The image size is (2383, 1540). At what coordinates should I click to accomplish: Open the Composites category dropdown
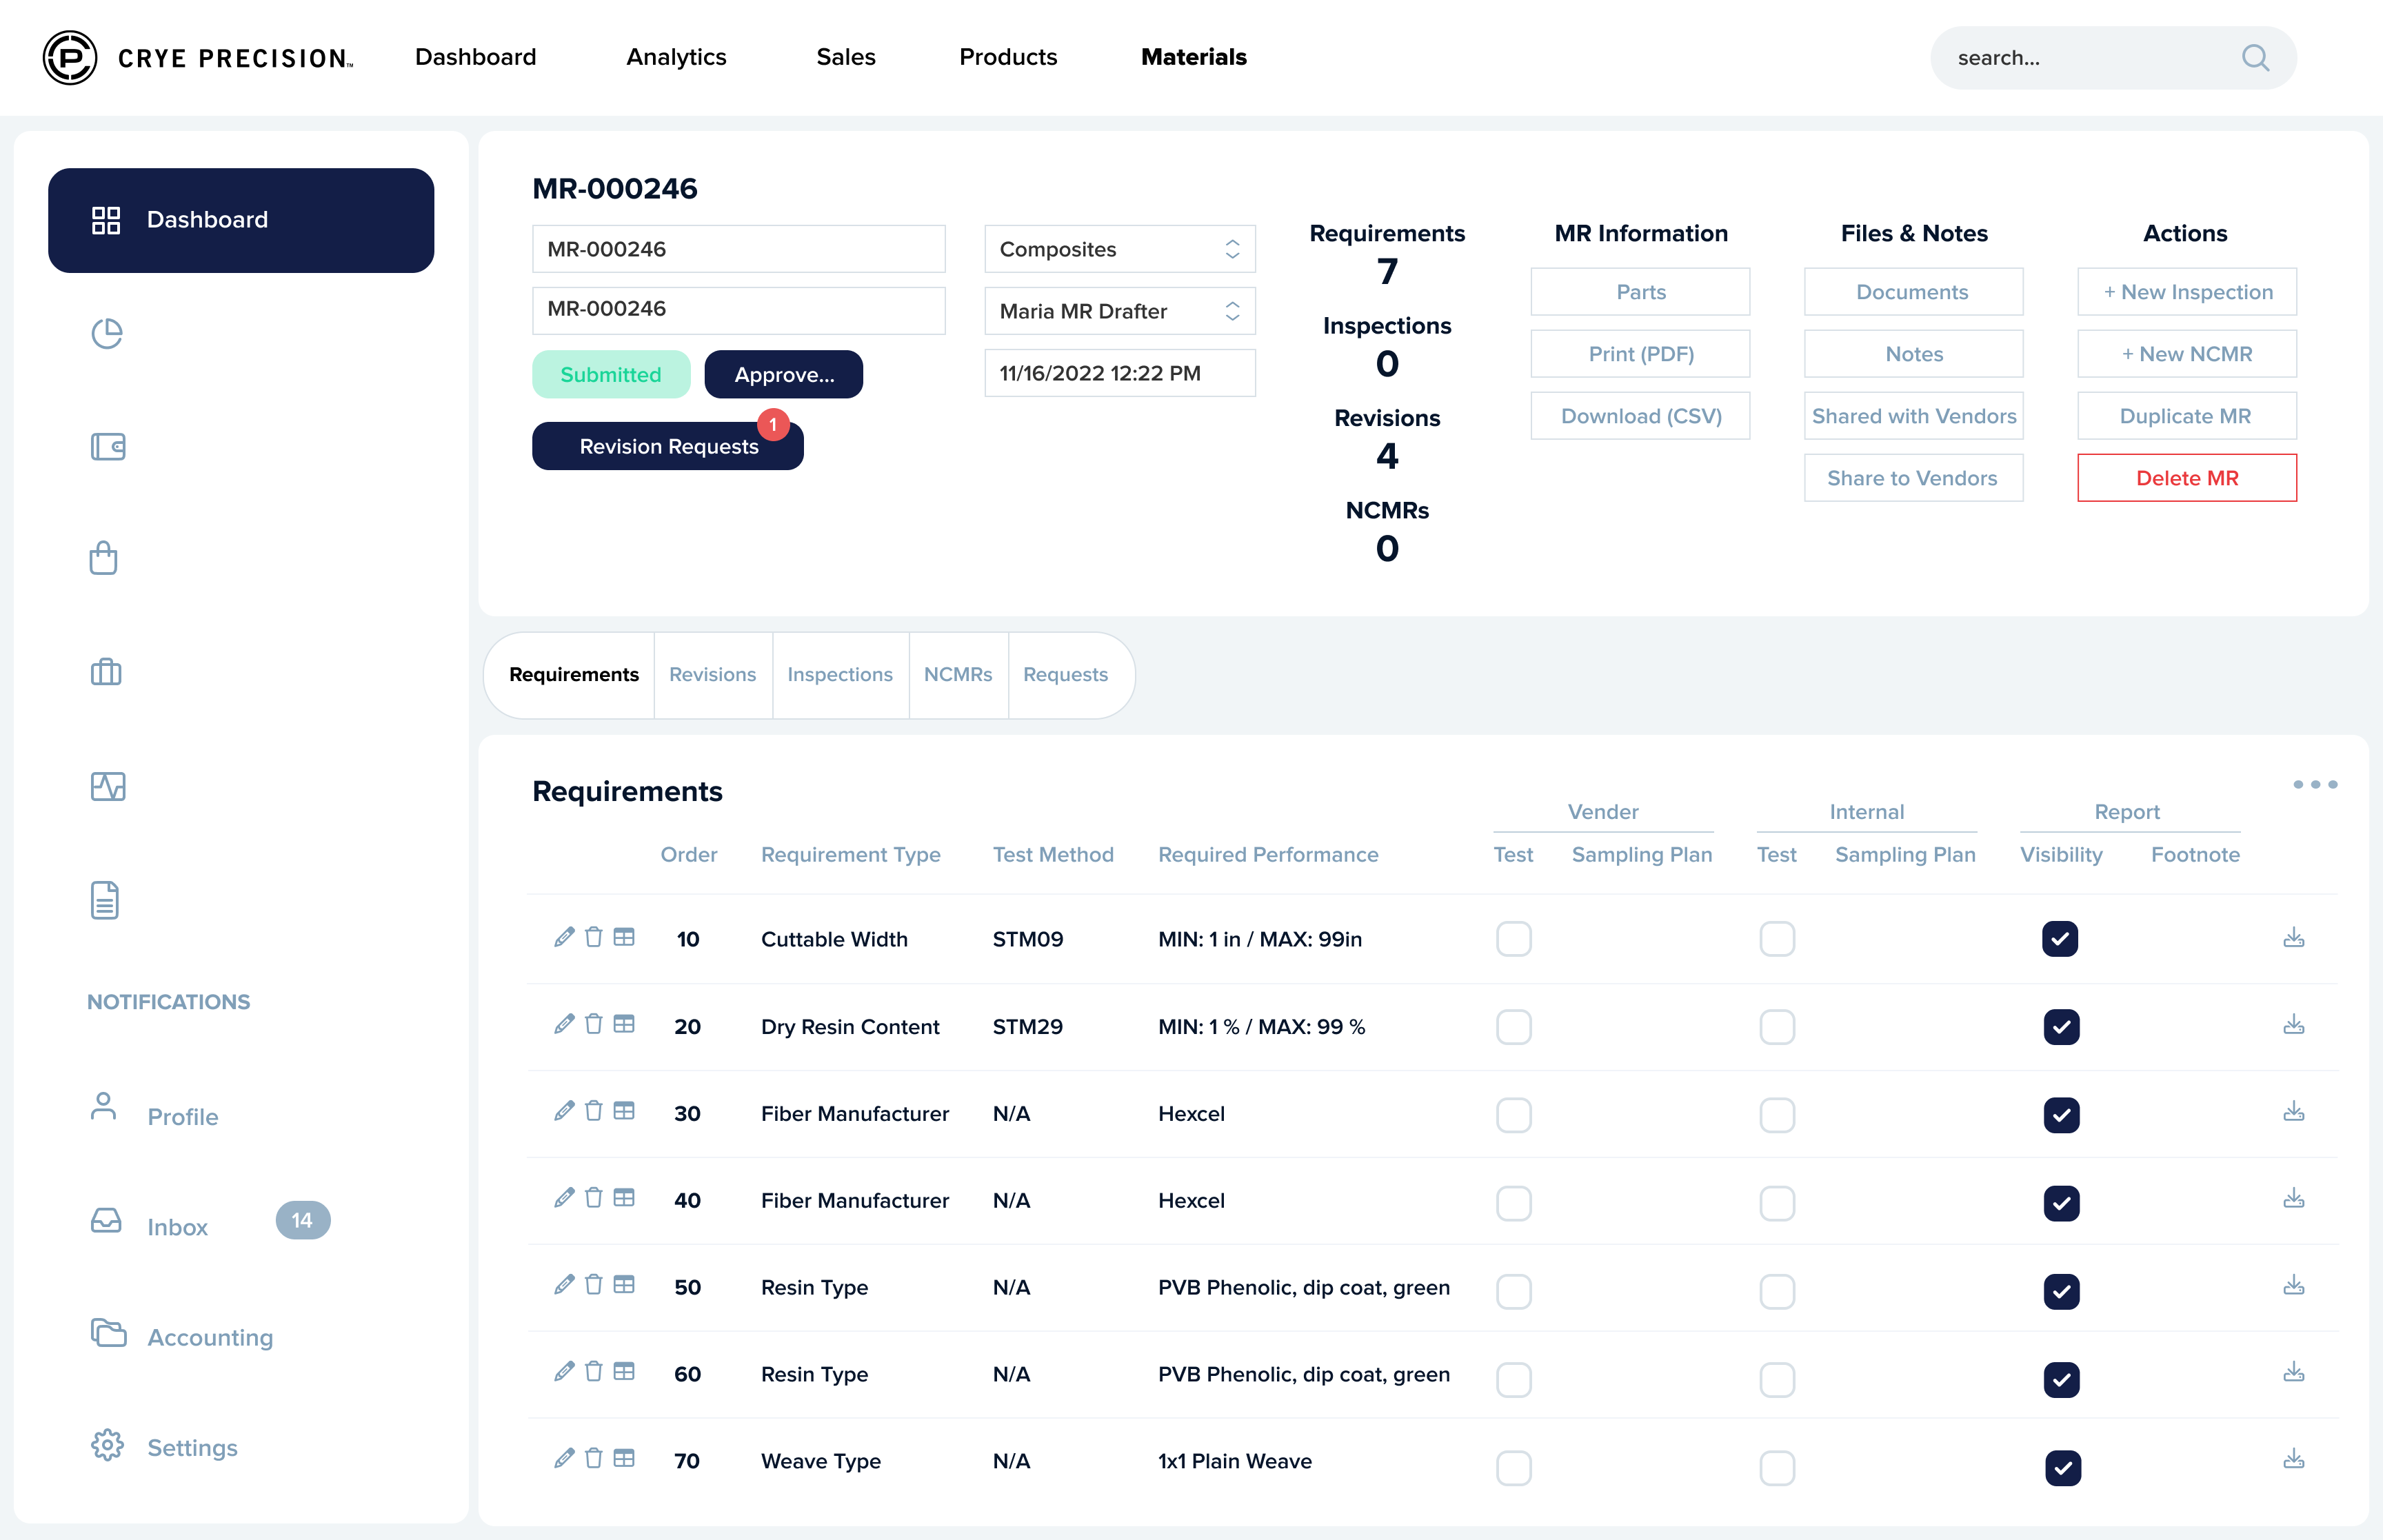tap(1119, 248)
